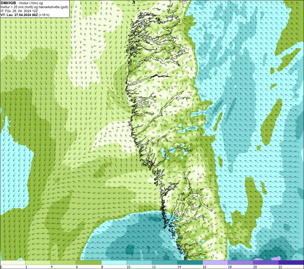Select the darkest indigo swatch above 22

pos(291,262)
